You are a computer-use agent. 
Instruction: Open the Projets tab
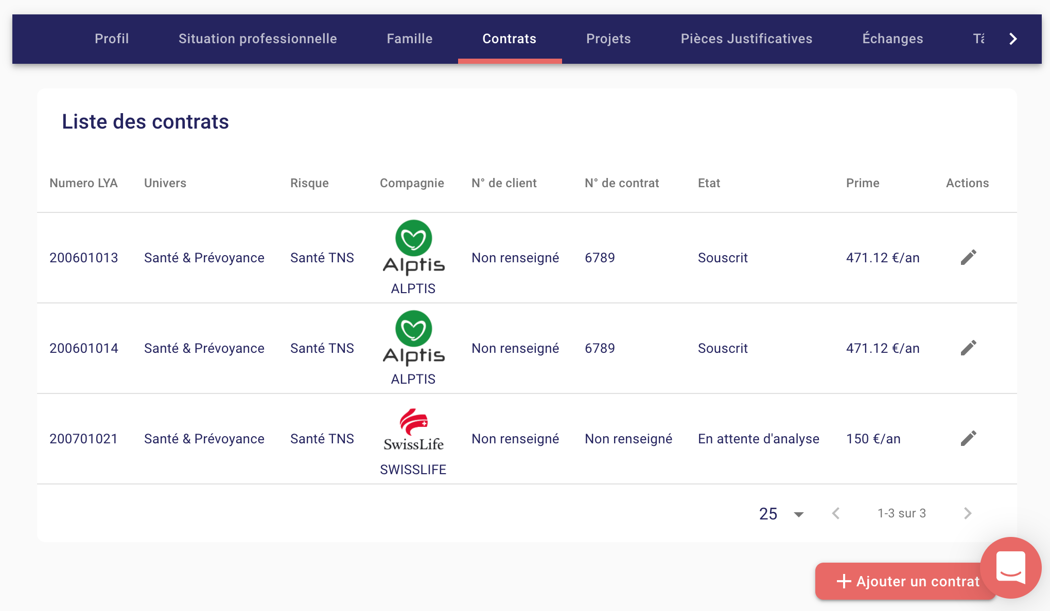pyautogui.click(x=608, y=39)
